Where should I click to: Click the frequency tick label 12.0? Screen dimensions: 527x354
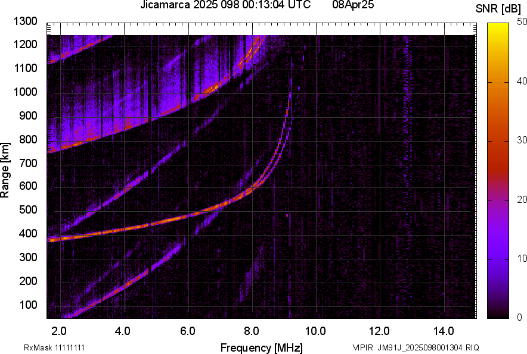point(379,331)
